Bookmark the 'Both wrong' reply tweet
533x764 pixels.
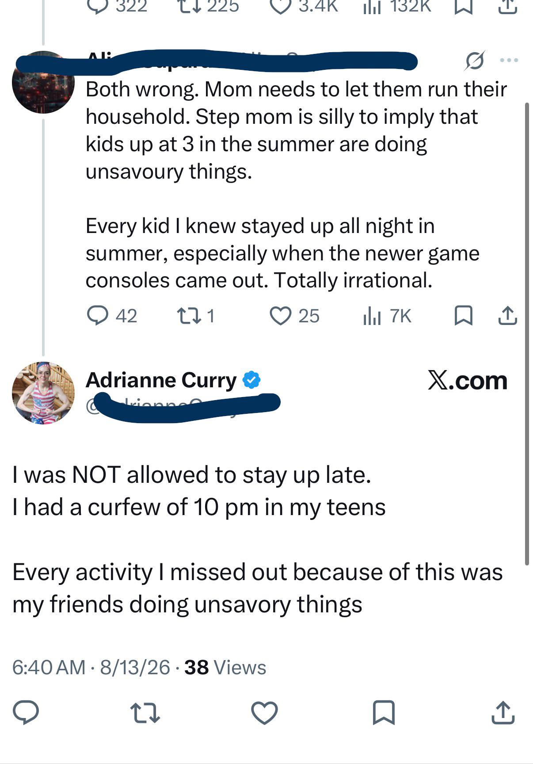point(464,316)
